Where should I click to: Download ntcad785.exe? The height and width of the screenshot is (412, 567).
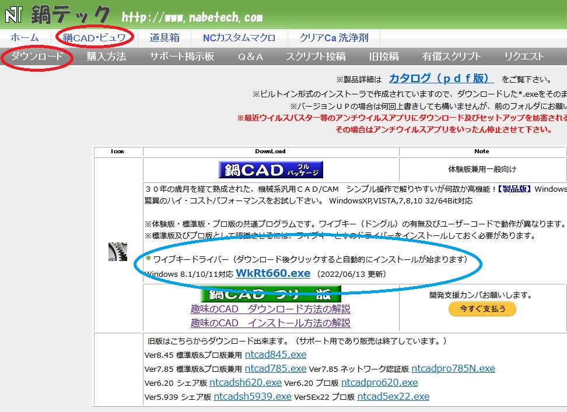(275, 369)
